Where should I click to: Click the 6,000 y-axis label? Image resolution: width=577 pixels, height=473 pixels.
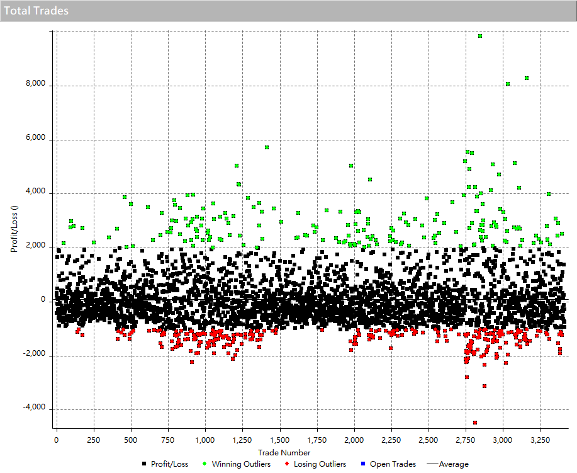point(35,137)
